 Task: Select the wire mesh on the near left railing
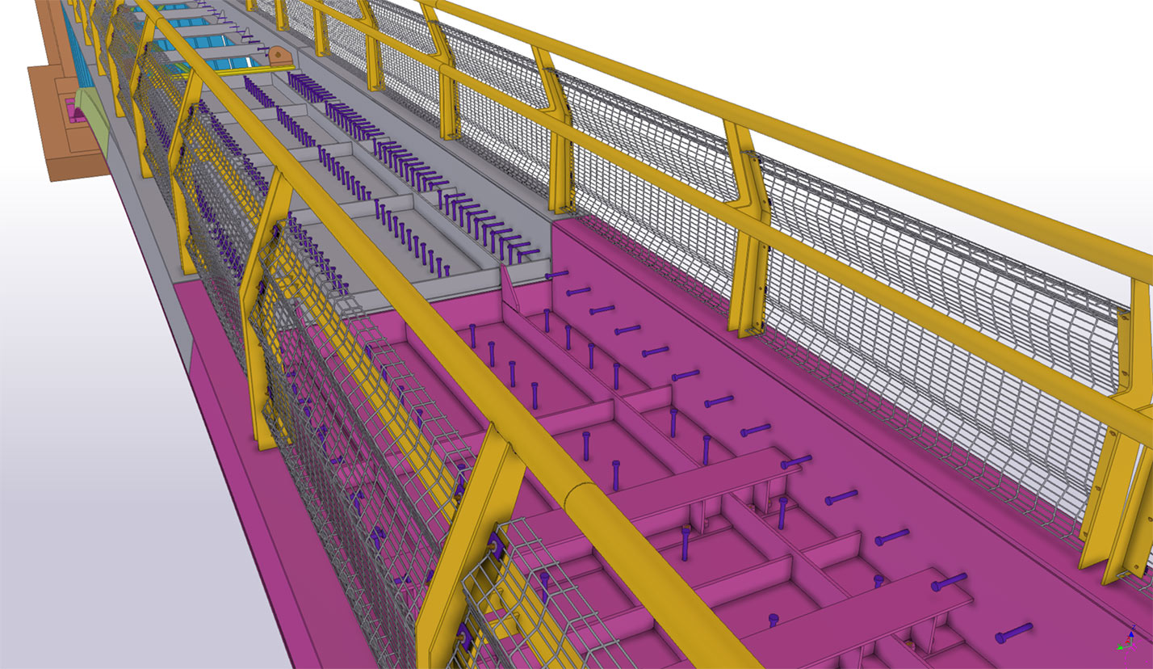click(x=363, y=404)
